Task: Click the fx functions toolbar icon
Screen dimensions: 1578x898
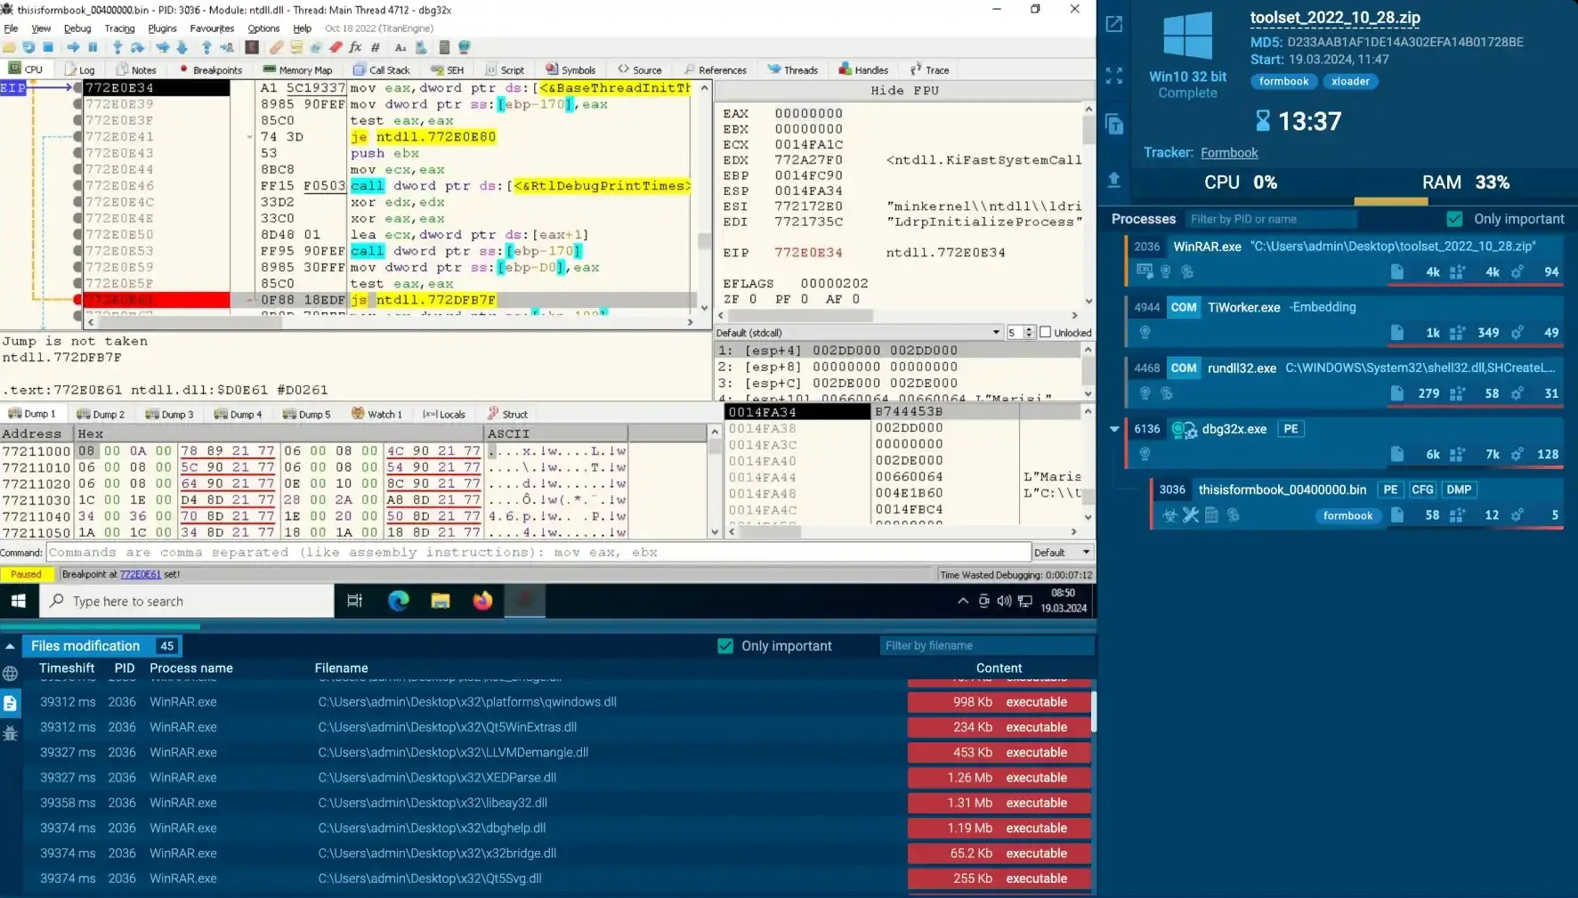Action: (355, 47)
